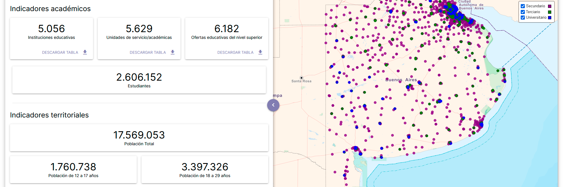Click the Población de 12 a 17 años card
Screen dimensions: 563x187
coord(73,170)
